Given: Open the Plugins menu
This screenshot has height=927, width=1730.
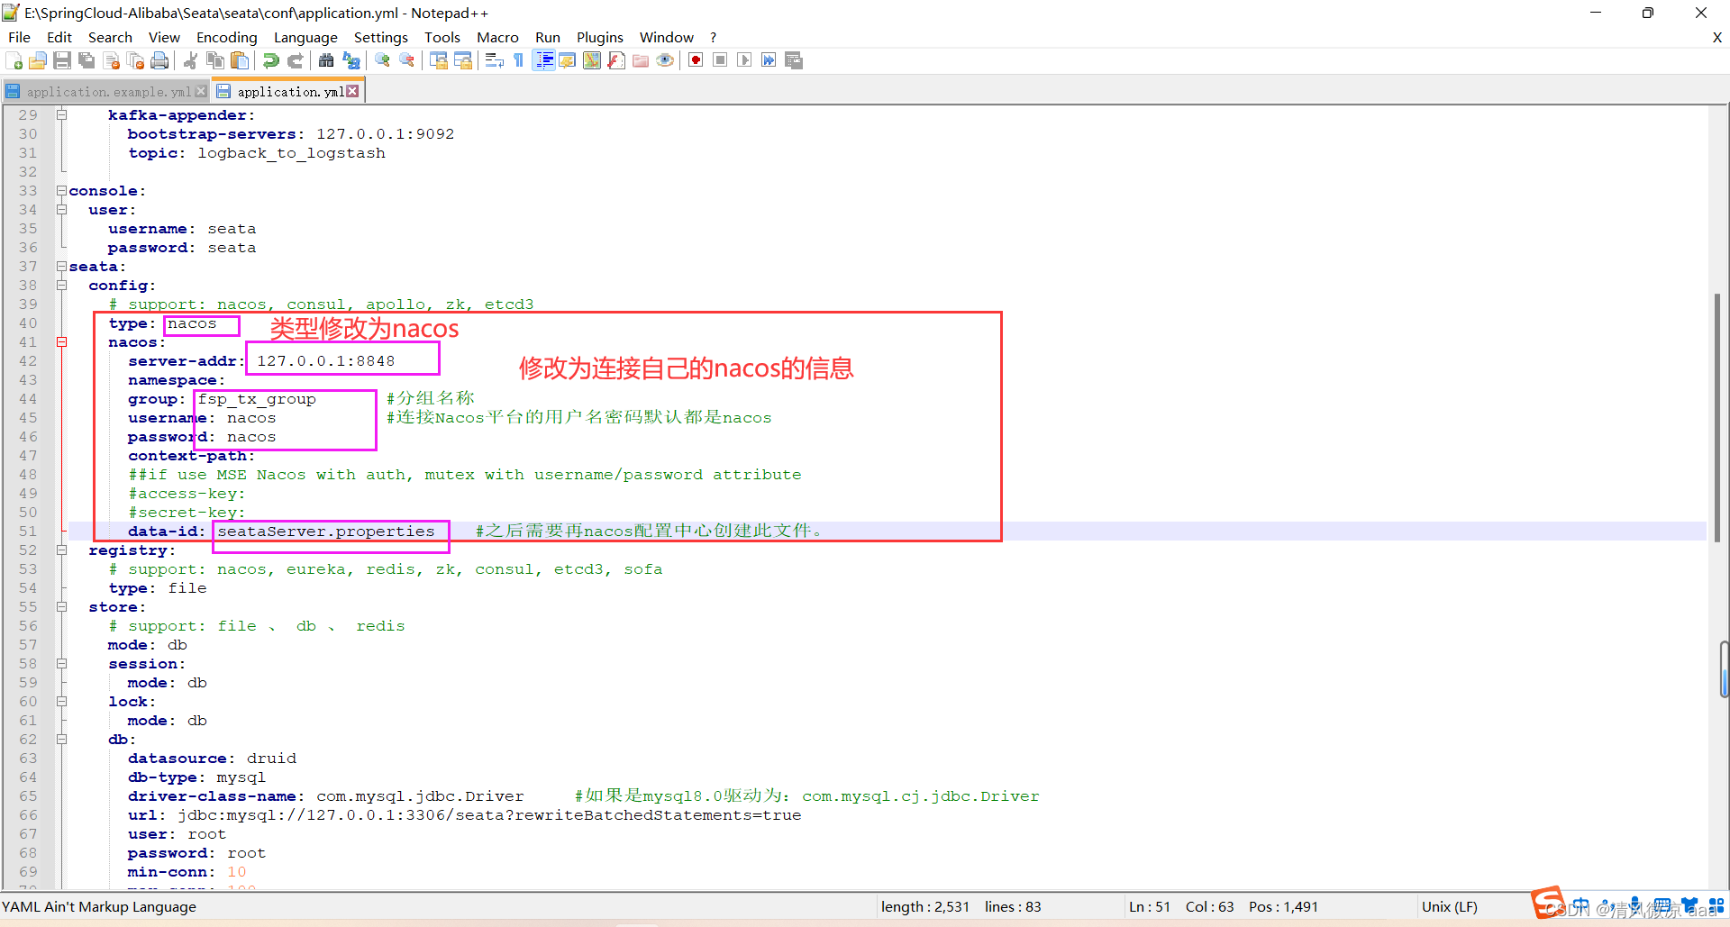Looking at the screenshot, I should (600, 37).
